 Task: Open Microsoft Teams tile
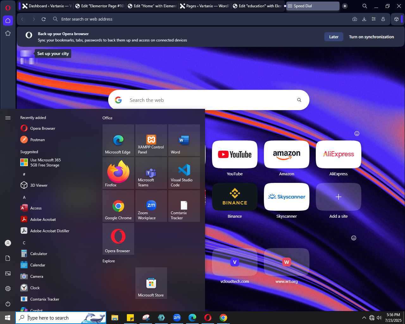tap(151, 173)
